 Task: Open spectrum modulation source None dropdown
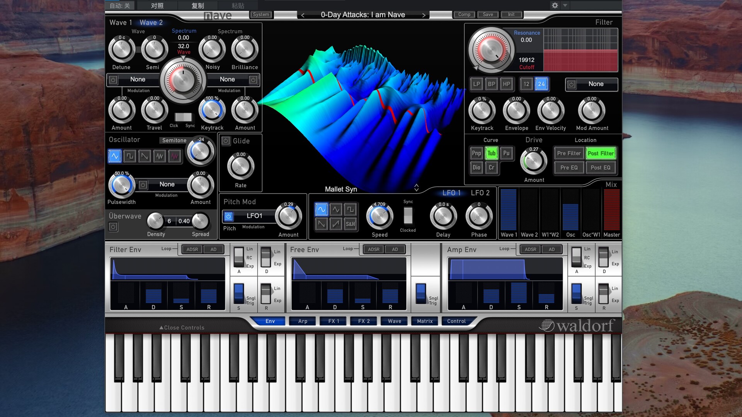pos(227,80)
